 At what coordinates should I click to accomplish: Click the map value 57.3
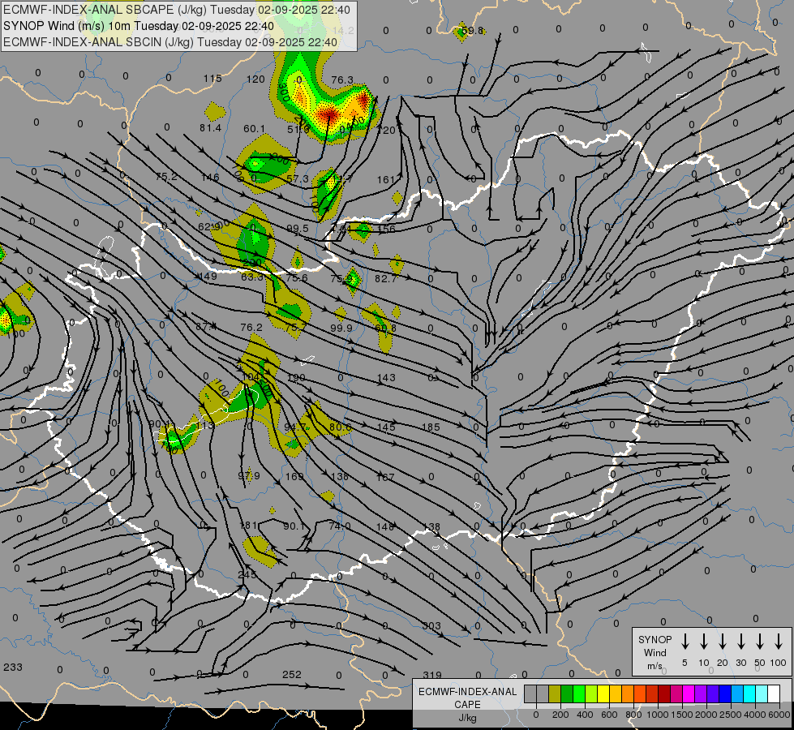(298, 178)
